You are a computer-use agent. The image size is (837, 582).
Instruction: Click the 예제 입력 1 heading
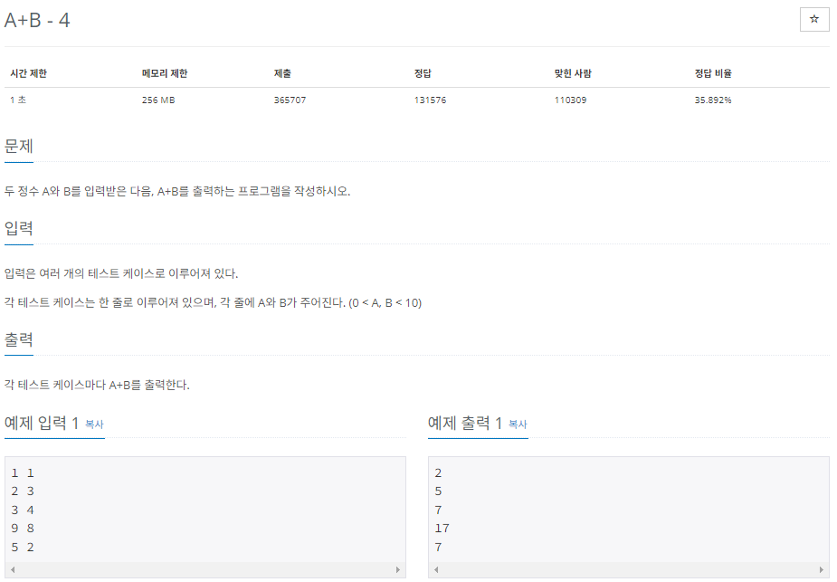click(42, 424)
